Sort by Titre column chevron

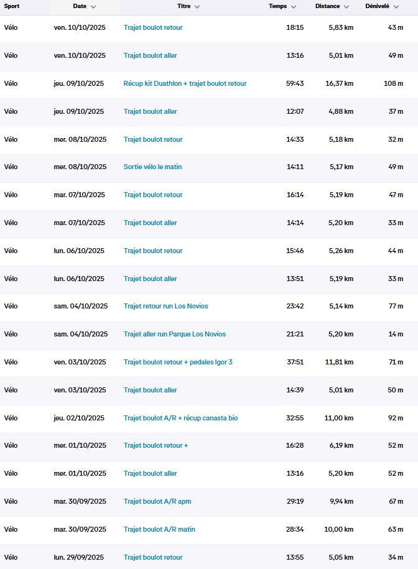197,7
